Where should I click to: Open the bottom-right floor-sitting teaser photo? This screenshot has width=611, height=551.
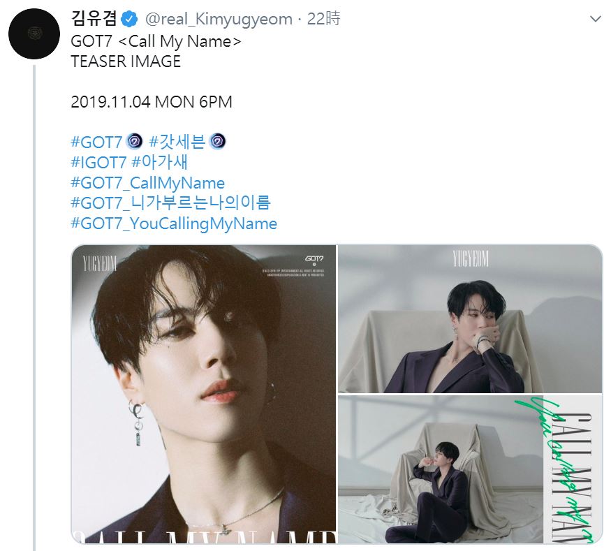tap(470, 469)
